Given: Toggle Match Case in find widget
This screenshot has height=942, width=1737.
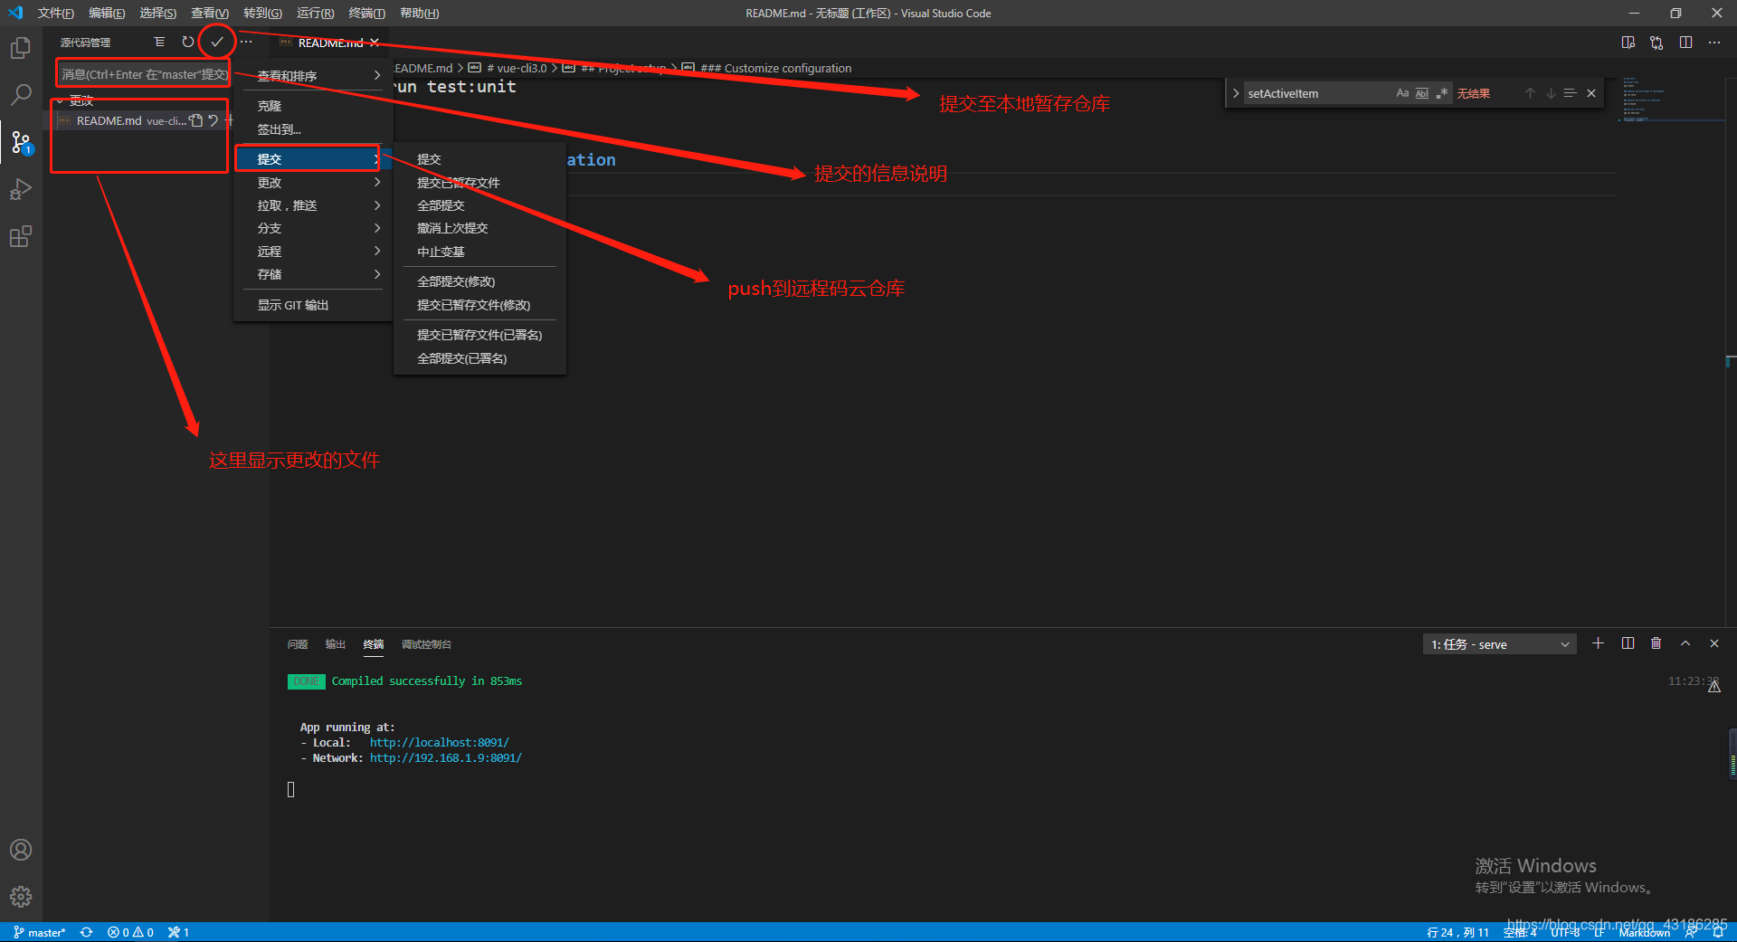Looking at the screenshot, I should (x=1402, y=93).
